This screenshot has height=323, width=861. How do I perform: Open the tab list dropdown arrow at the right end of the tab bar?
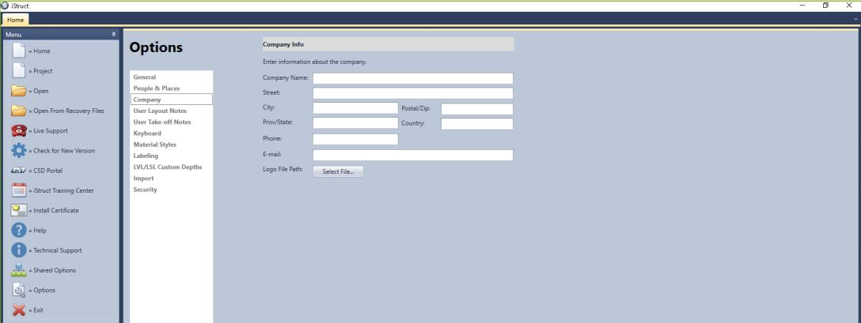tap(855, 19)
